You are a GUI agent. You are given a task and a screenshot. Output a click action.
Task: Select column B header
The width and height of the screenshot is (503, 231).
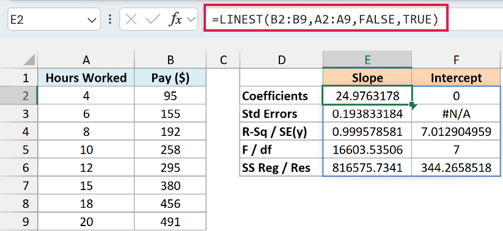[x=171, y=60]
